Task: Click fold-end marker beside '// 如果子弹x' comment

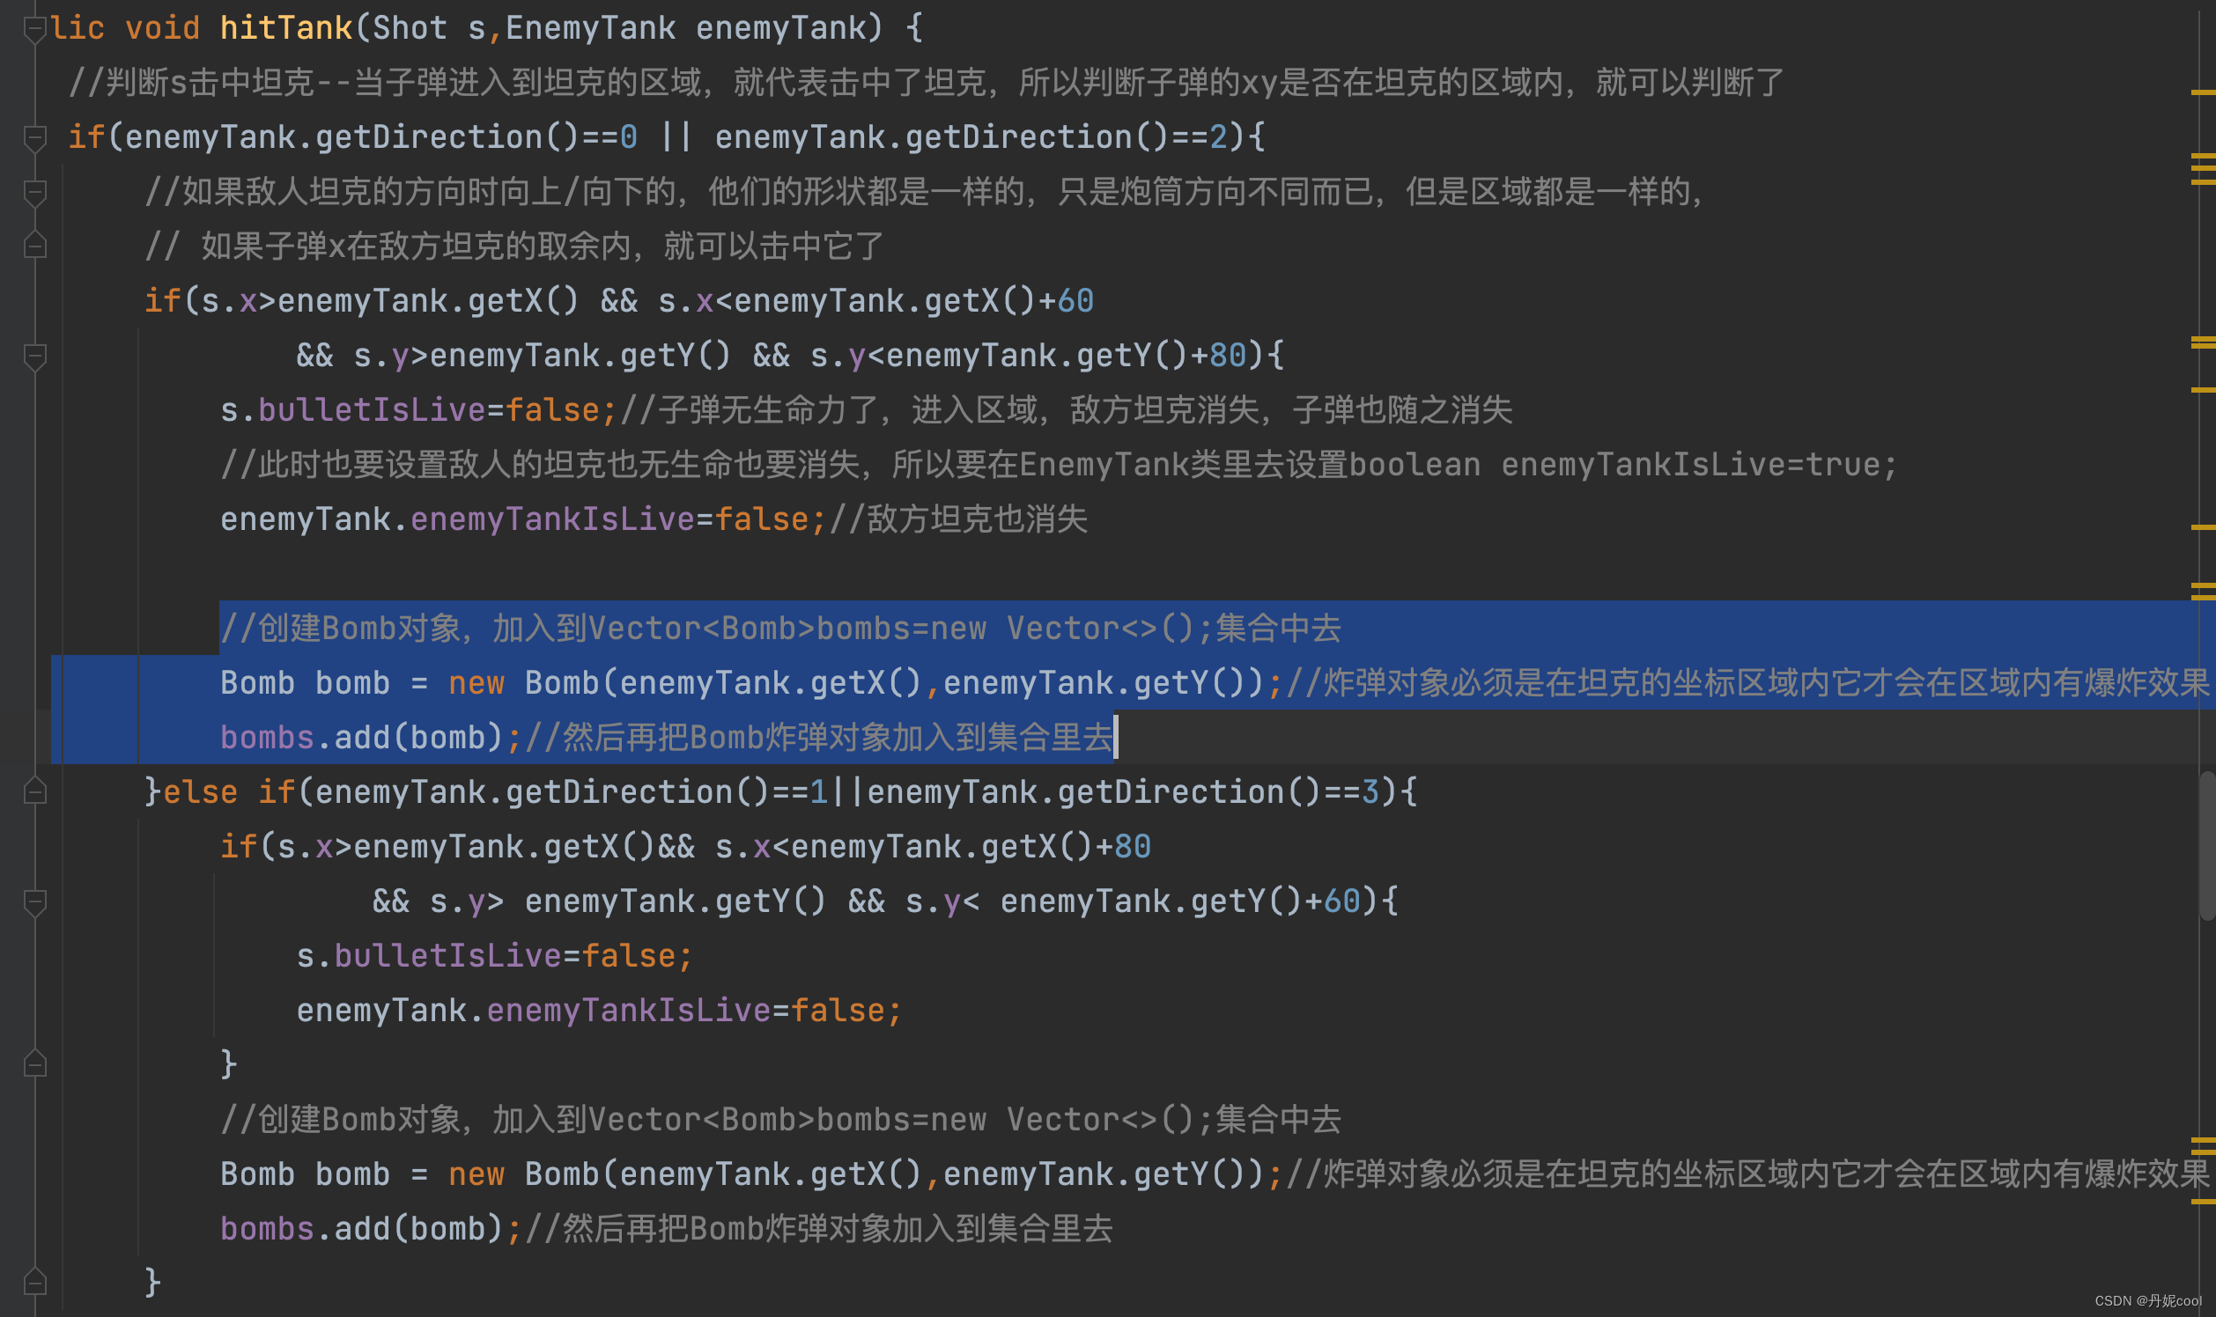Action: [34, 245]
